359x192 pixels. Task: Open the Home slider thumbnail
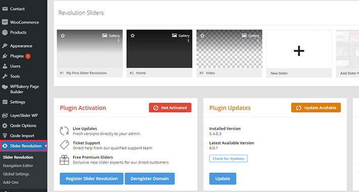pos(159,49)
